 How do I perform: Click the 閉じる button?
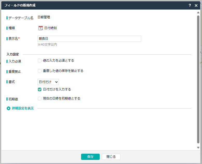point(111,157)
